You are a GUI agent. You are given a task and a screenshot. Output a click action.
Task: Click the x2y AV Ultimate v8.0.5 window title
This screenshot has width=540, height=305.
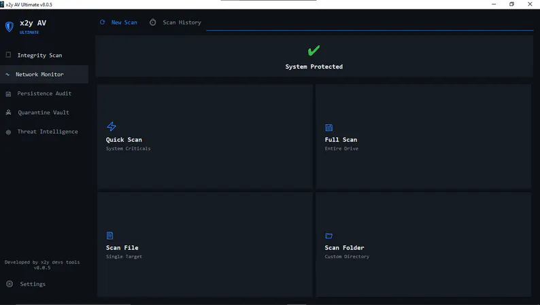(x=29, y=5)
